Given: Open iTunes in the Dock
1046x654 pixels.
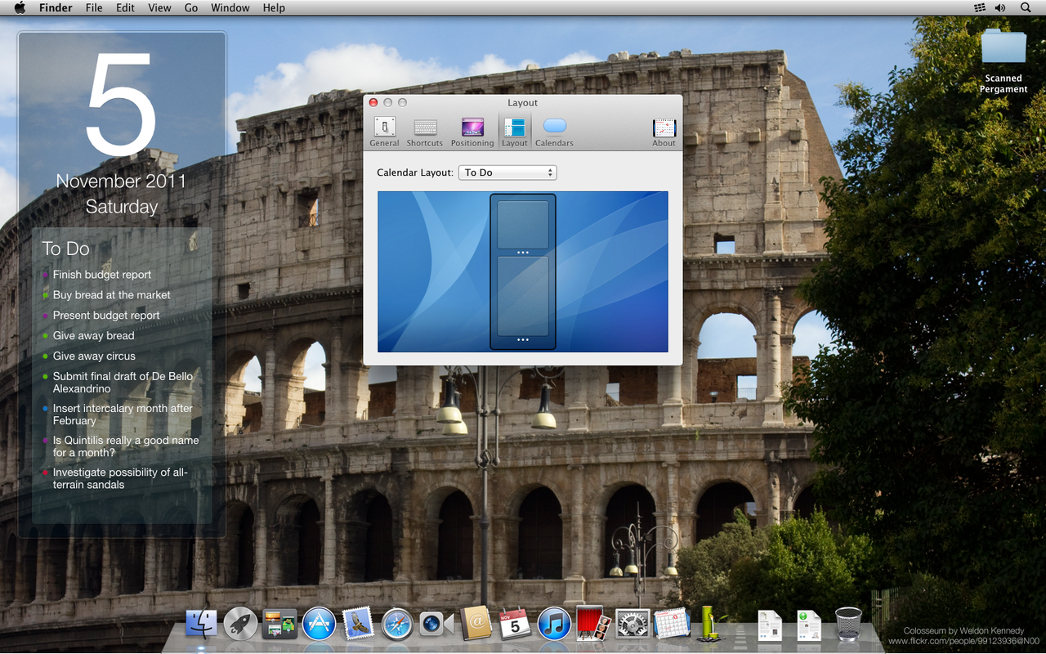Looking at the screenshot, I should click(554, 624).
